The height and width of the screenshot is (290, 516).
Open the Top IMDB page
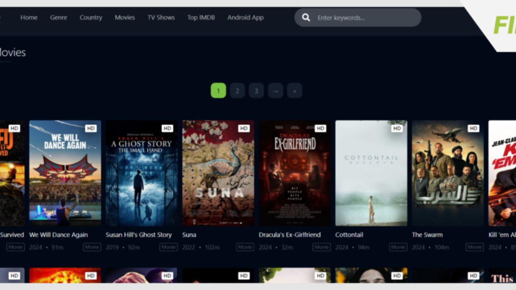pyautogui.click(x=201, y=18)
